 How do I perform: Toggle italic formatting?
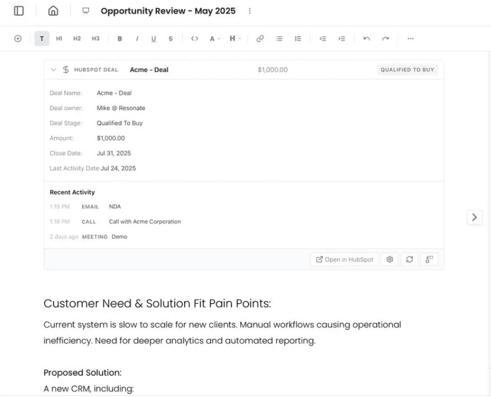[137, 39]
